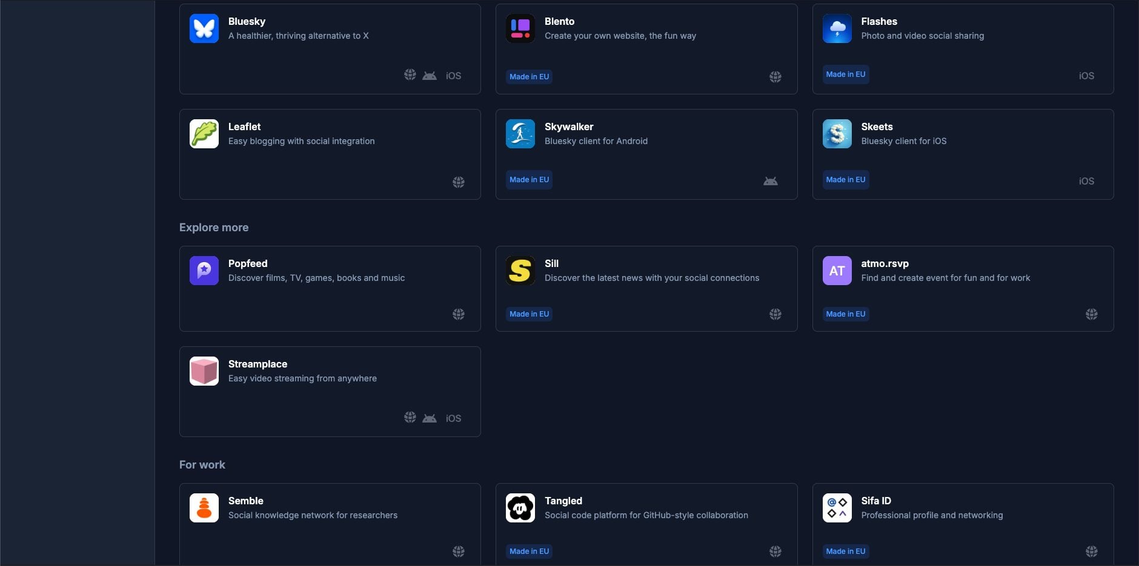The width and height of the screenshot is (1139, 566).
Task: Open the Blento app icon
Action: point(520,28)
